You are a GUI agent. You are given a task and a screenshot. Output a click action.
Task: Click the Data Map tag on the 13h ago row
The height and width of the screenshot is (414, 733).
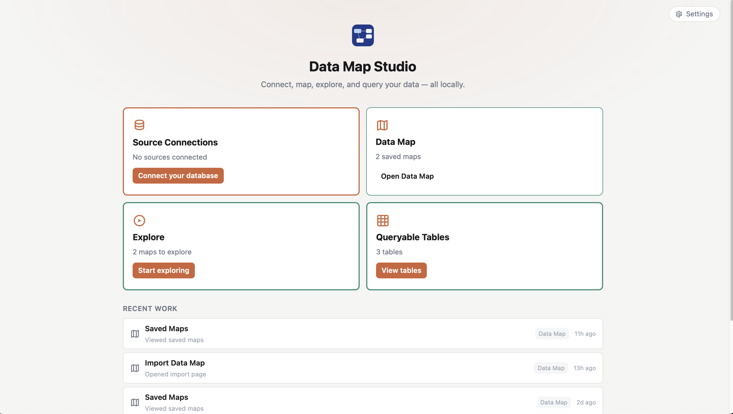click(x=551, y=368)
